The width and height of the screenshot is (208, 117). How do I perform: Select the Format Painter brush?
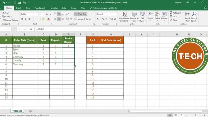pyautogui.click(x=4, y=20)
